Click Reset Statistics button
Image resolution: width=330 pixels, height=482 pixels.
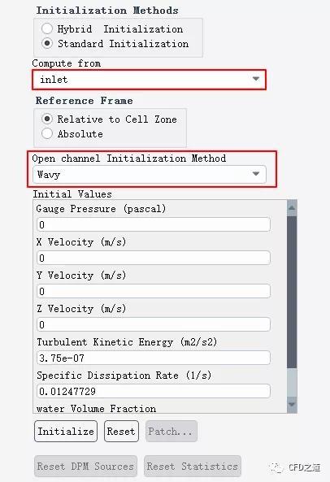coord(193,467)
